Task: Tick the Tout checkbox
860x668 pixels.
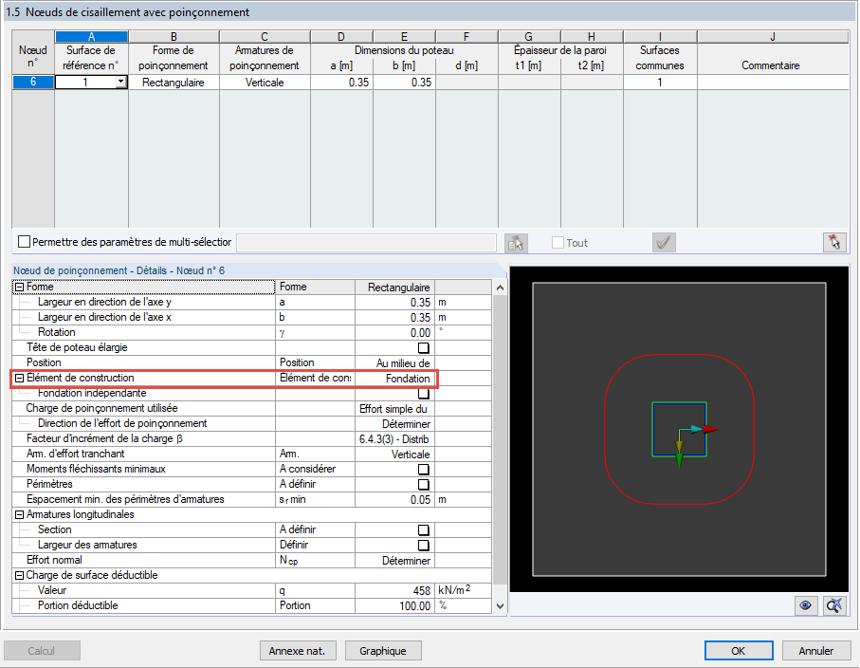Action: [558, 242]
